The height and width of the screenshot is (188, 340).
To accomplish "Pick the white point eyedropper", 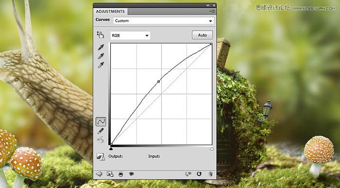I will (x=101, y=65).
